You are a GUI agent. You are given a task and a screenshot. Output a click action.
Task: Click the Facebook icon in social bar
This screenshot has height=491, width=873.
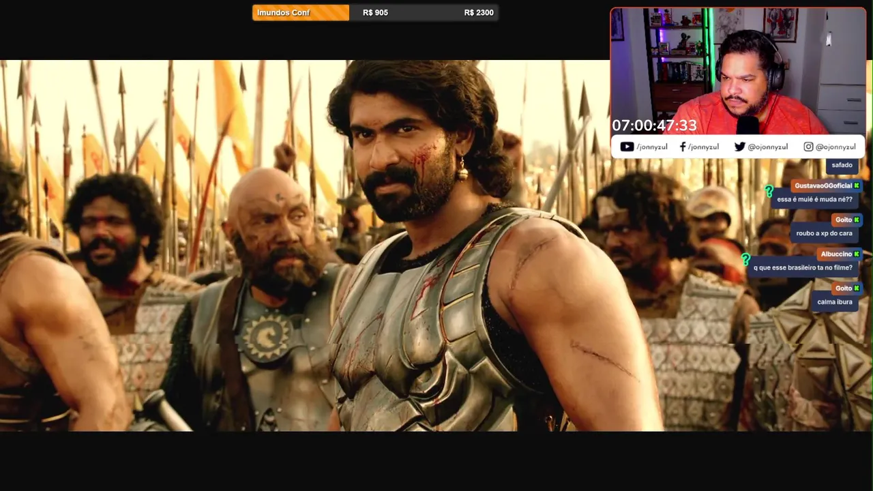(683, 147)
